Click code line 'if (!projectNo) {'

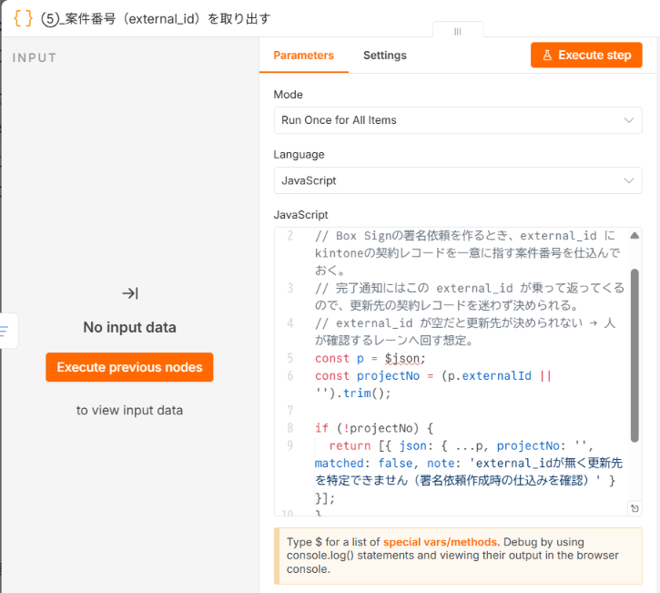(x=374, y=428)
